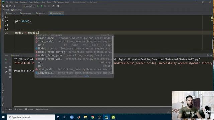Choose the main template from completion list
214x120 pixels.
(x=74, y=45)
